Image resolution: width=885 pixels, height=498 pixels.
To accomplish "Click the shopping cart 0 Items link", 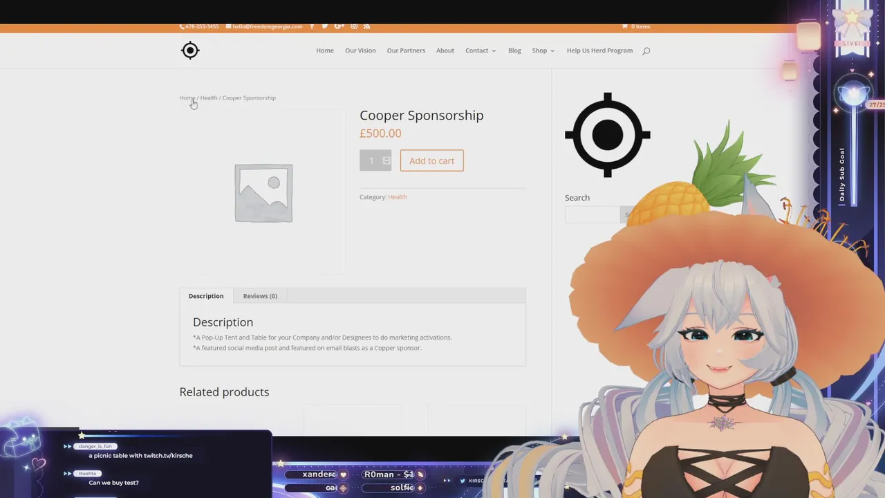I will click(x=636, y=26).
